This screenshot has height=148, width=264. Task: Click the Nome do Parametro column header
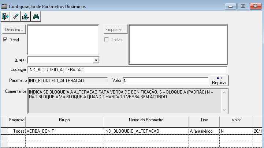point(146,122)
